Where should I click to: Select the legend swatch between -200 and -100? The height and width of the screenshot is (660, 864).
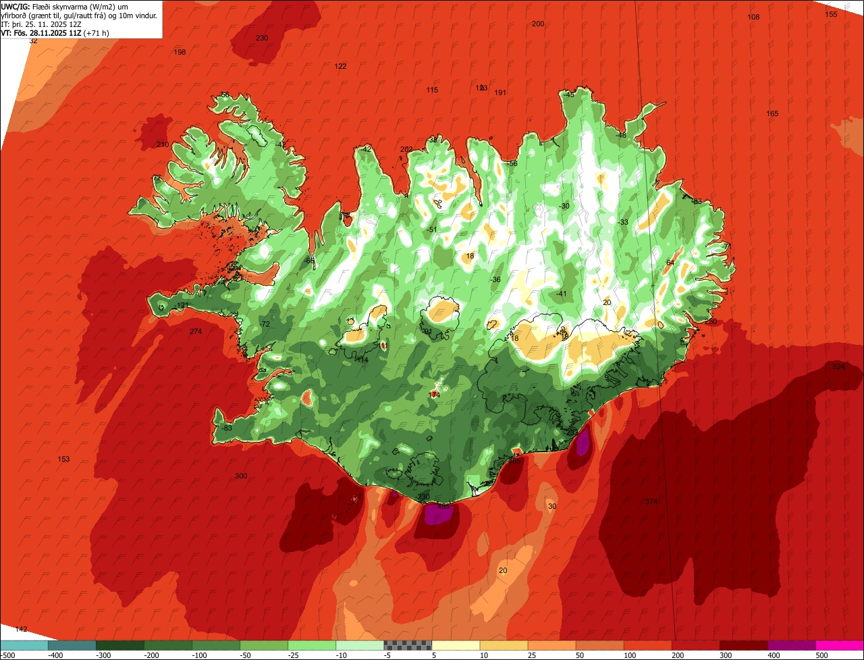[168, 645]
